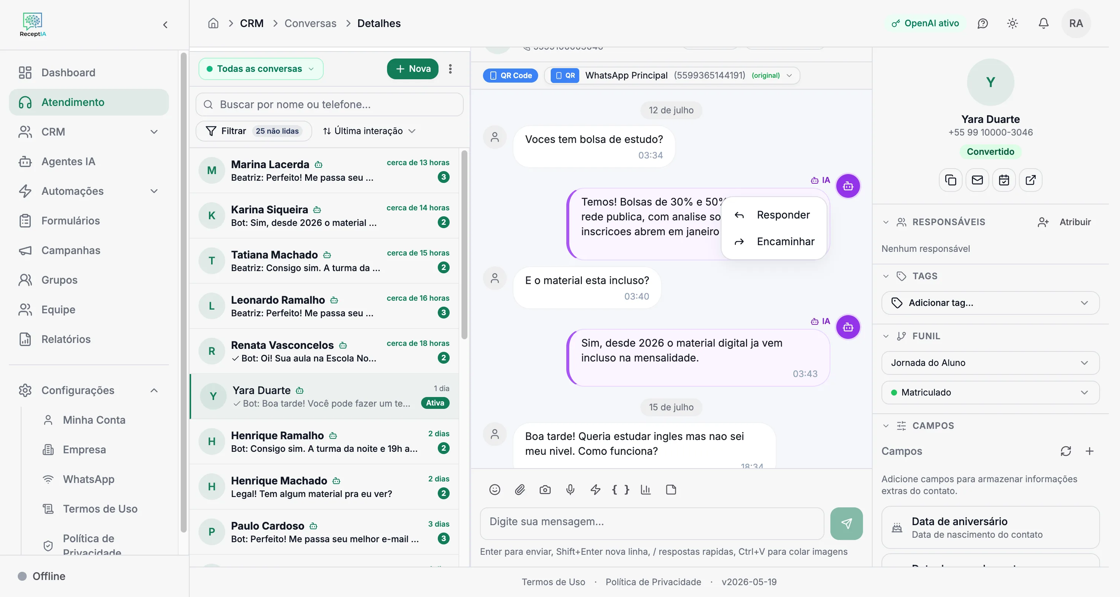Open the Adicionar tag dropdown
Screen dimensions: 1120x597
(990, 303)
